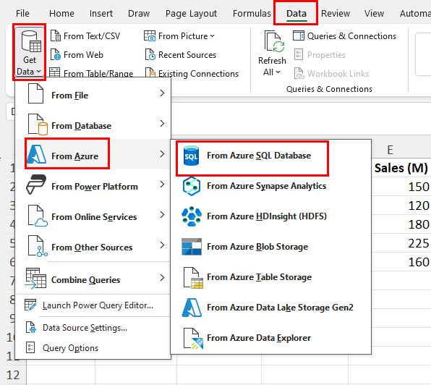The width and height of the screenshot is (431, 385).
Task: Select the Data ribbon tab
Action: coord(296,13)
